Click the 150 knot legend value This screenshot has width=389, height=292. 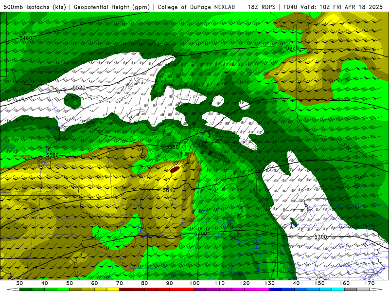click(x=319, y=283)
